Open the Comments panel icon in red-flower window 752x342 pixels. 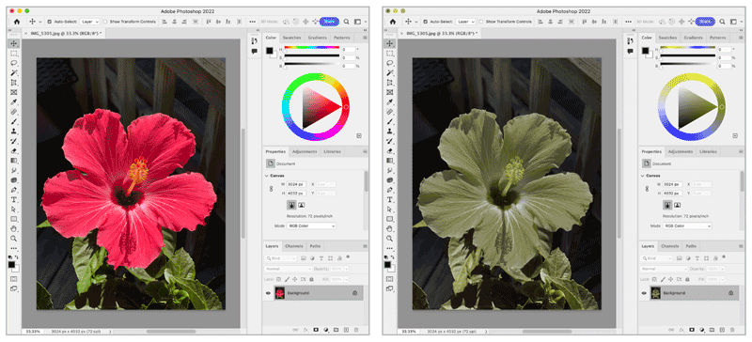click(254, 51)
